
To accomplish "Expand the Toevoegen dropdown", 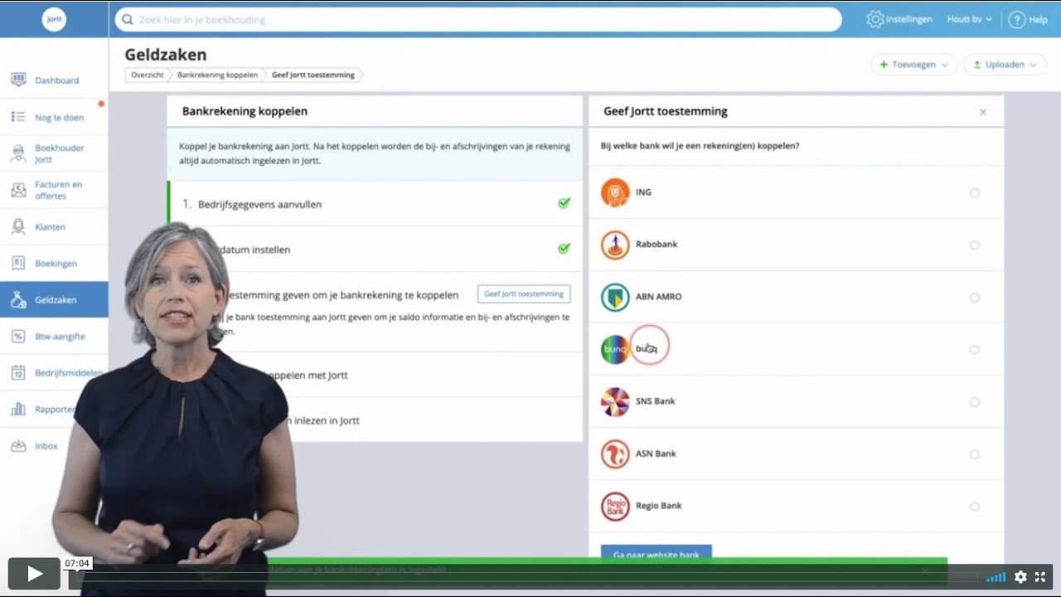I will 914,65.
